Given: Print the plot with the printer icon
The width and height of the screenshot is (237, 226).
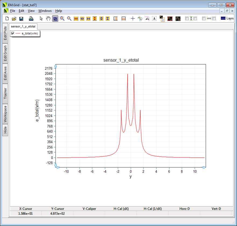Looking at the screenshot, I should (x=31, y=19).
